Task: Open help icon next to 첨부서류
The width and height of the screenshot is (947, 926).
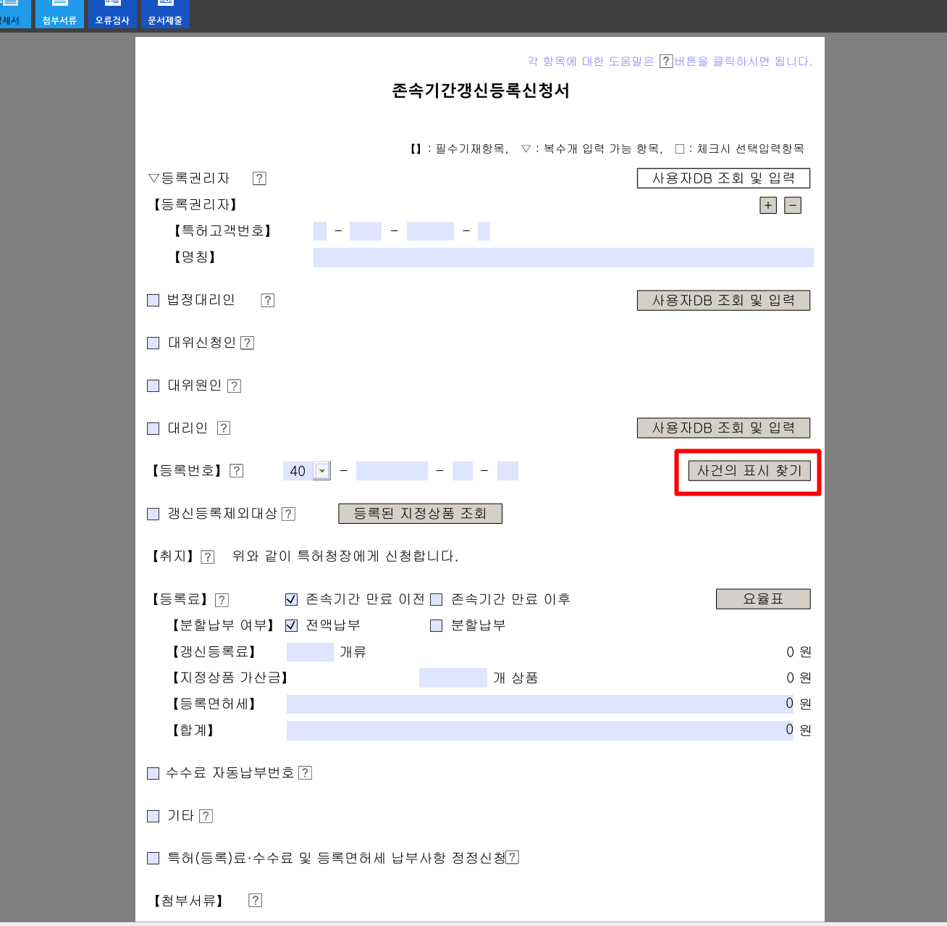Action: coord(255,901)
